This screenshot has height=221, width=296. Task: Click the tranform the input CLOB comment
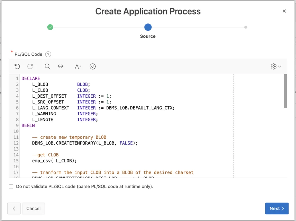(113, 172)
